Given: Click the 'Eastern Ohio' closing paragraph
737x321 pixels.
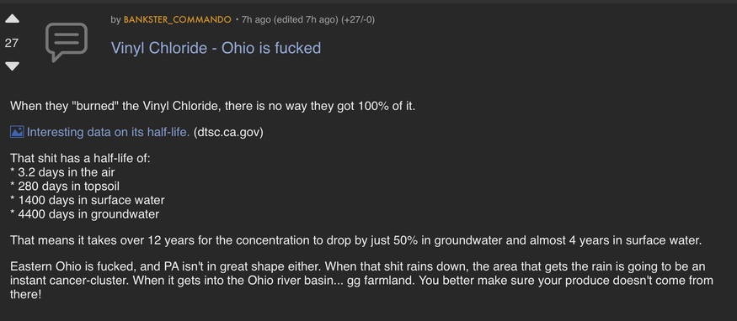Looking at the screenshot, I should click(x=362, y=282).
